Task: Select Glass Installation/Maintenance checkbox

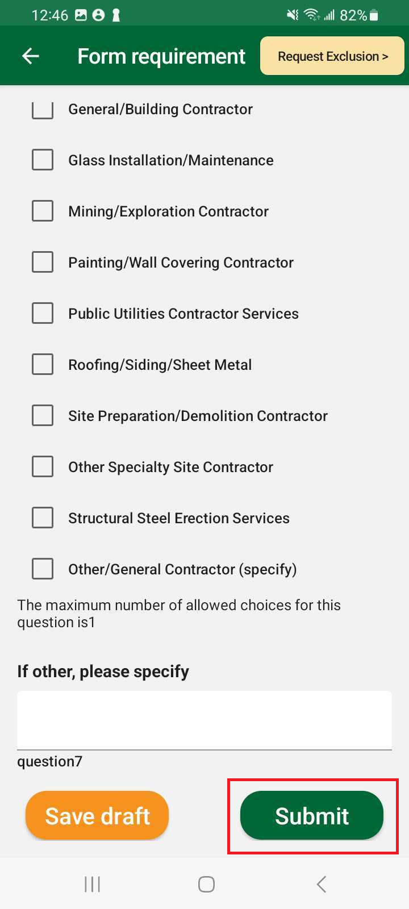Action: (x=43, y=160)
